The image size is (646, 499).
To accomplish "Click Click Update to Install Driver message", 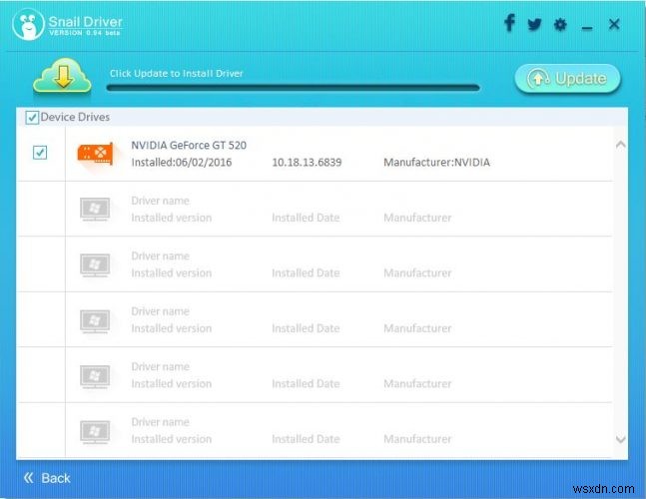I will 177,73.
